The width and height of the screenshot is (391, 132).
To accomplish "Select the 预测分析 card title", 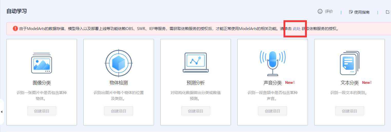I will pos(195,83).
